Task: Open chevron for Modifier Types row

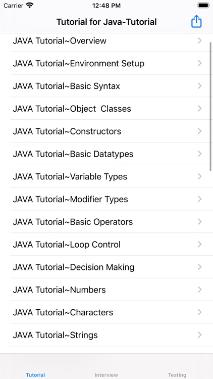Action: pyautogui.click(x=199, y=199)
